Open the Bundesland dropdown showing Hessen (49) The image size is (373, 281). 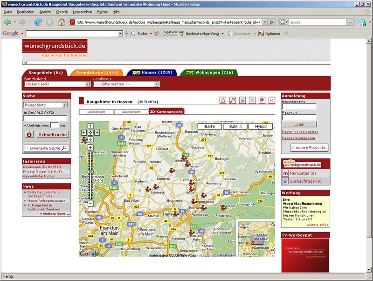point(57,84)
